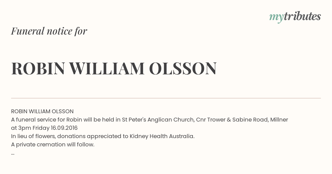Click the mytributes logo
Viewport: 332px width, 174px height.
pos(295,17)
